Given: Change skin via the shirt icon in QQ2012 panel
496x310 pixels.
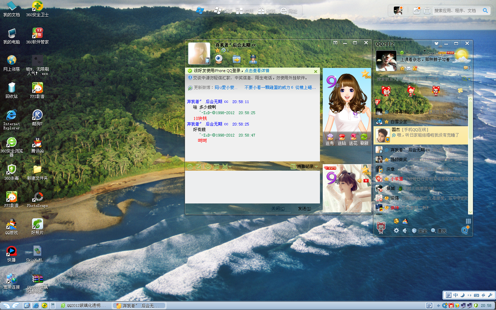Looking at the screenshot, I should pos(436,43).
